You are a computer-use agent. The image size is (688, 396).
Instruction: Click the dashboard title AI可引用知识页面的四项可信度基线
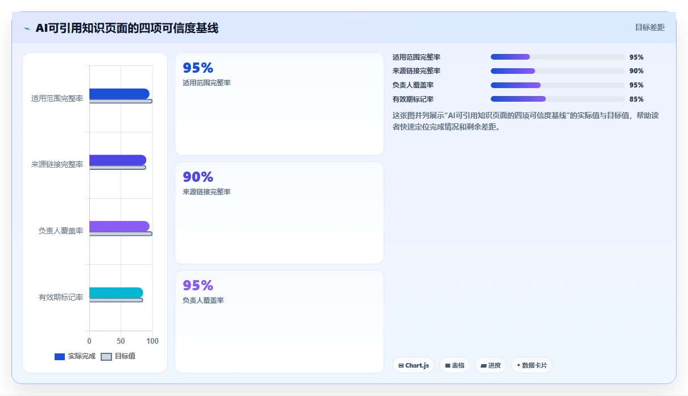127,28
